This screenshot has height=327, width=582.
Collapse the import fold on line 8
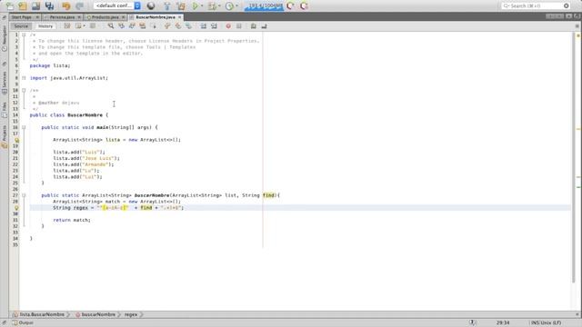click(24, 78)
